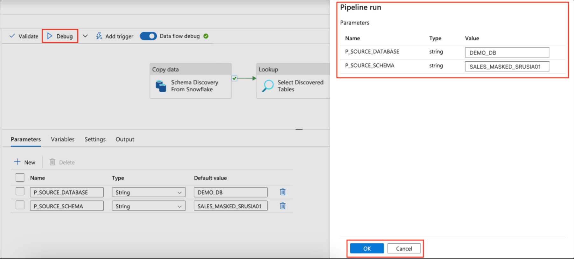Switch to the Variables tab

tap(63, 139)
